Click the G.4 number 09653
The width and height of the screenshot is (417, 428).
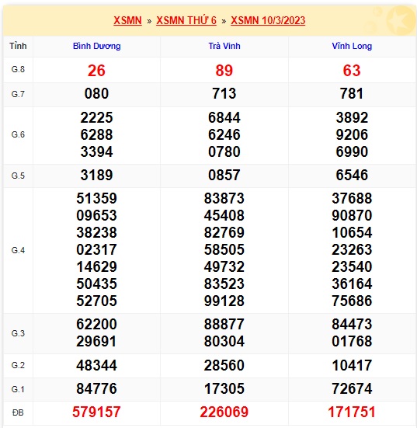point(96,216)
